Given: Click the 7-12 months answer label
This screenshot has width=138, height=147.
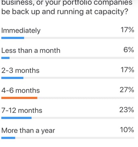Looking at the screenshot, I should pos(22,110).
